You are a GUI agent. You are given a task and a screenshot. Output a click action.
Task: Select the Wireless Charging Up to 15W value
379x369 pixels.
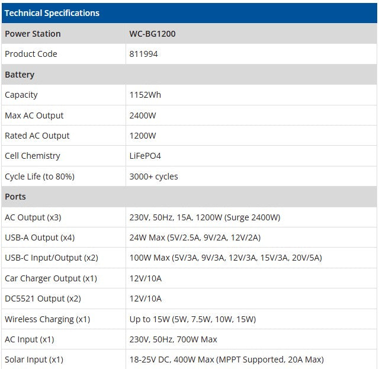tap(192, 319)
